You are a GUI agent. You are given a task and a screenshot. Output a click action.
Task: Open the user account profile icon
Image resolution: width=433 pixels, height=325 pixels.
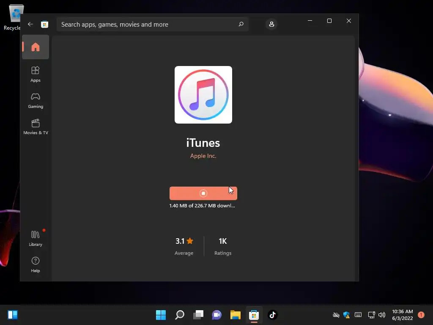point(271,24)
